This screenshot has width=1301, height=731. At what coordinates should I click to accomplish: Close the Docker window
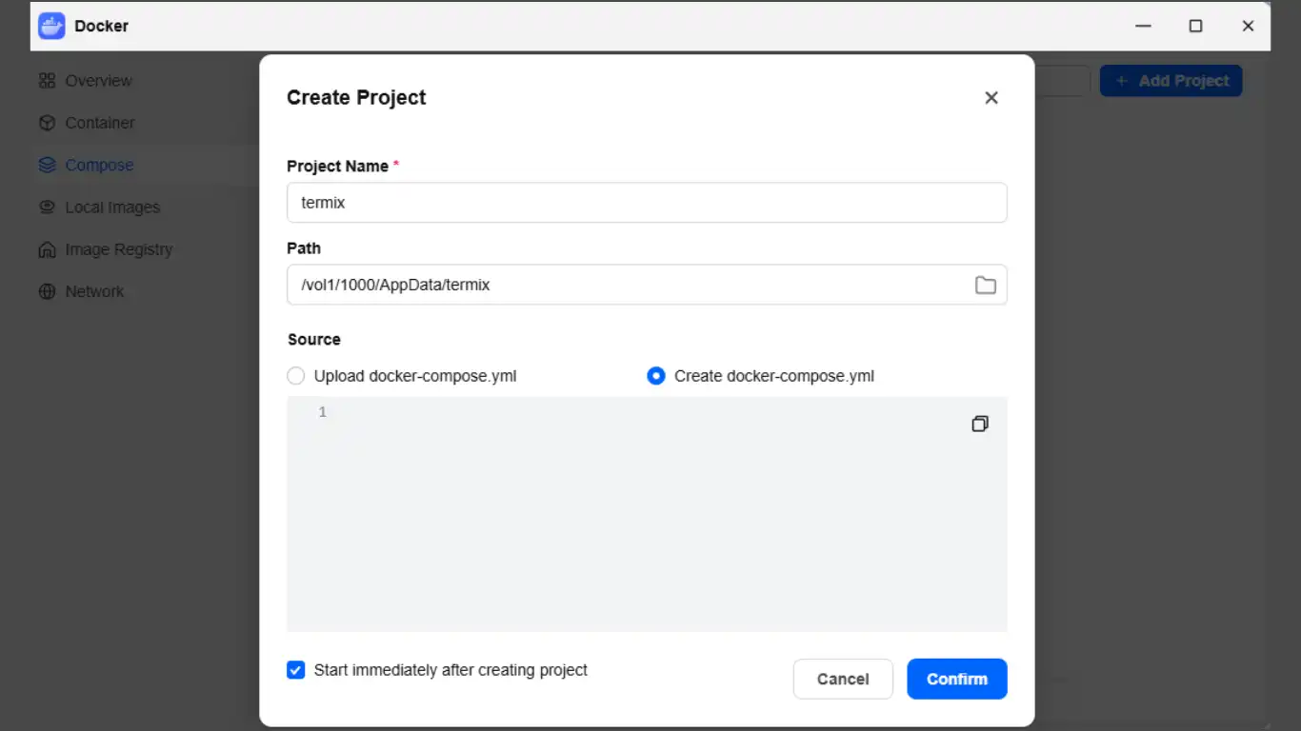[1249, 26]
